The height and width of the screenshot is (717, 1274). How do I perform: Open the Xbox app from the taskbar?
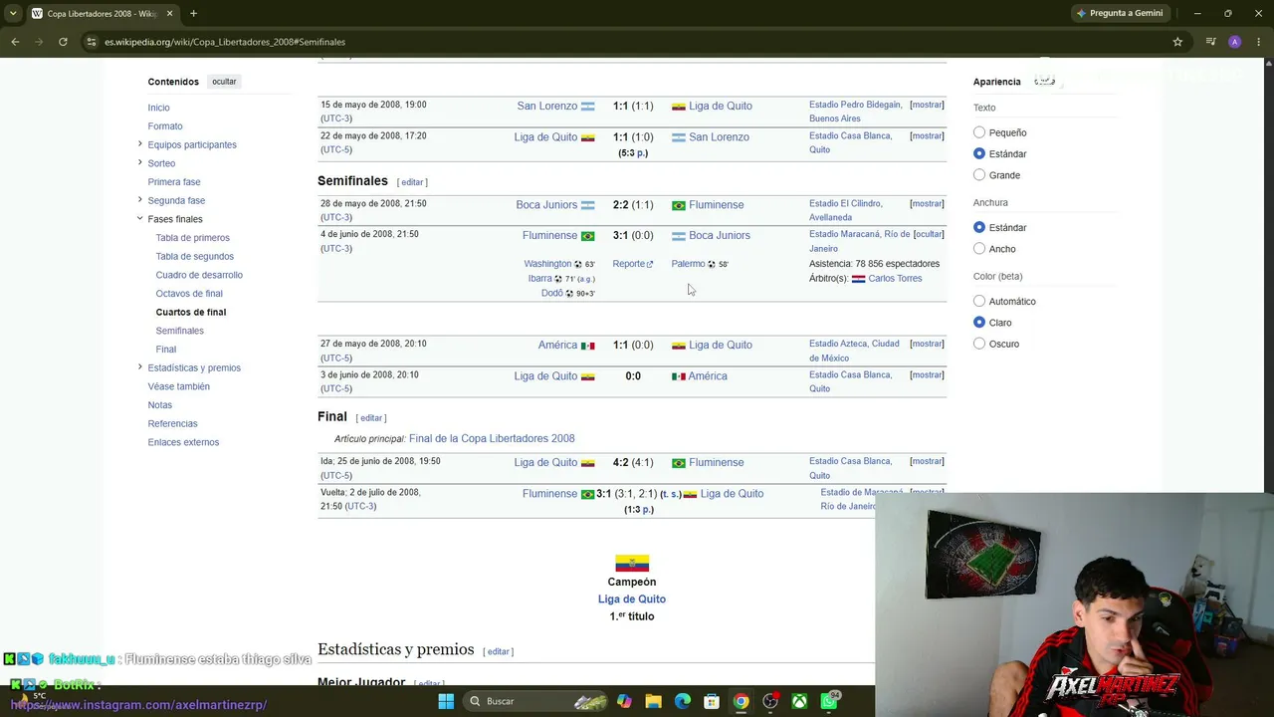coord(799,701)
